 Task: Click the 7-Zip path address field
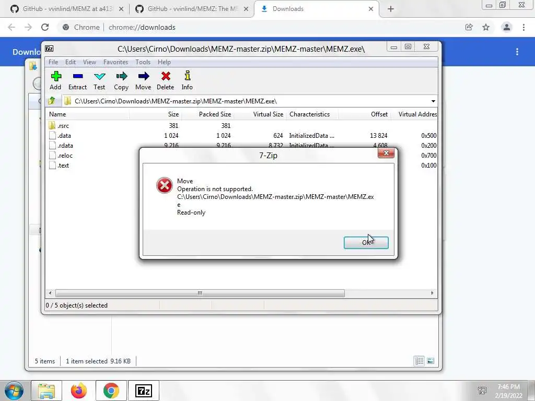(250, 101)
